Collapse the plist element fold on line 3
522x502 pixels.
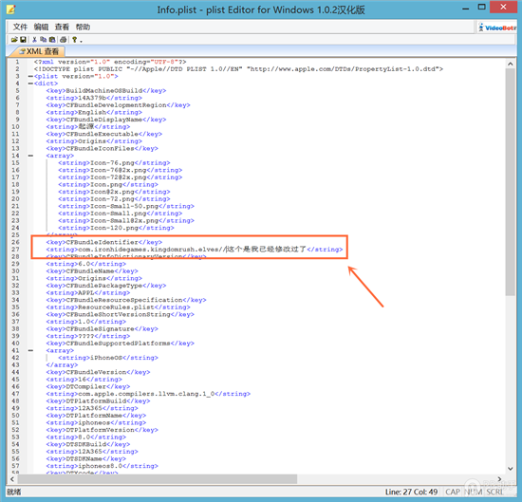pyautogui.click(x=30, y=76)
